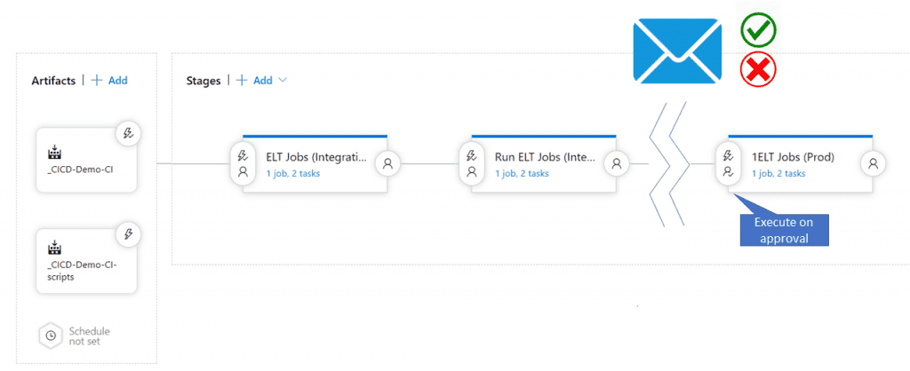Screen dimensions: 910x371
Task: Open 1 job, 2 tasks link in 1ELT Jobs (Prod)
Action: [x=778, y=173]
